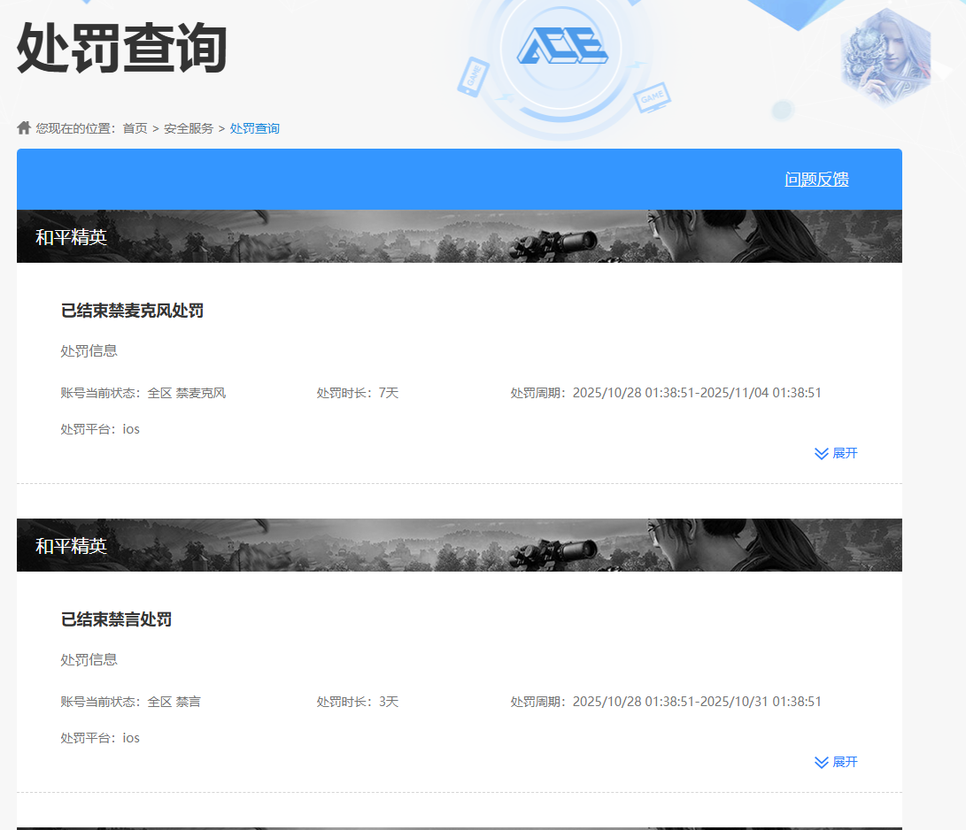966x830 pixels.
Task: Open the 问题反馈 link
Action: coord(816,180)
